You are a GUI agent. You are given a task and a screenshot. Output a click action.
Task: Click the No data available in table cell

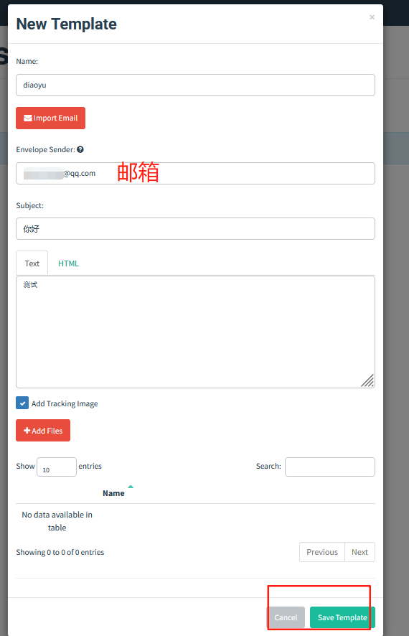point(57,521)
